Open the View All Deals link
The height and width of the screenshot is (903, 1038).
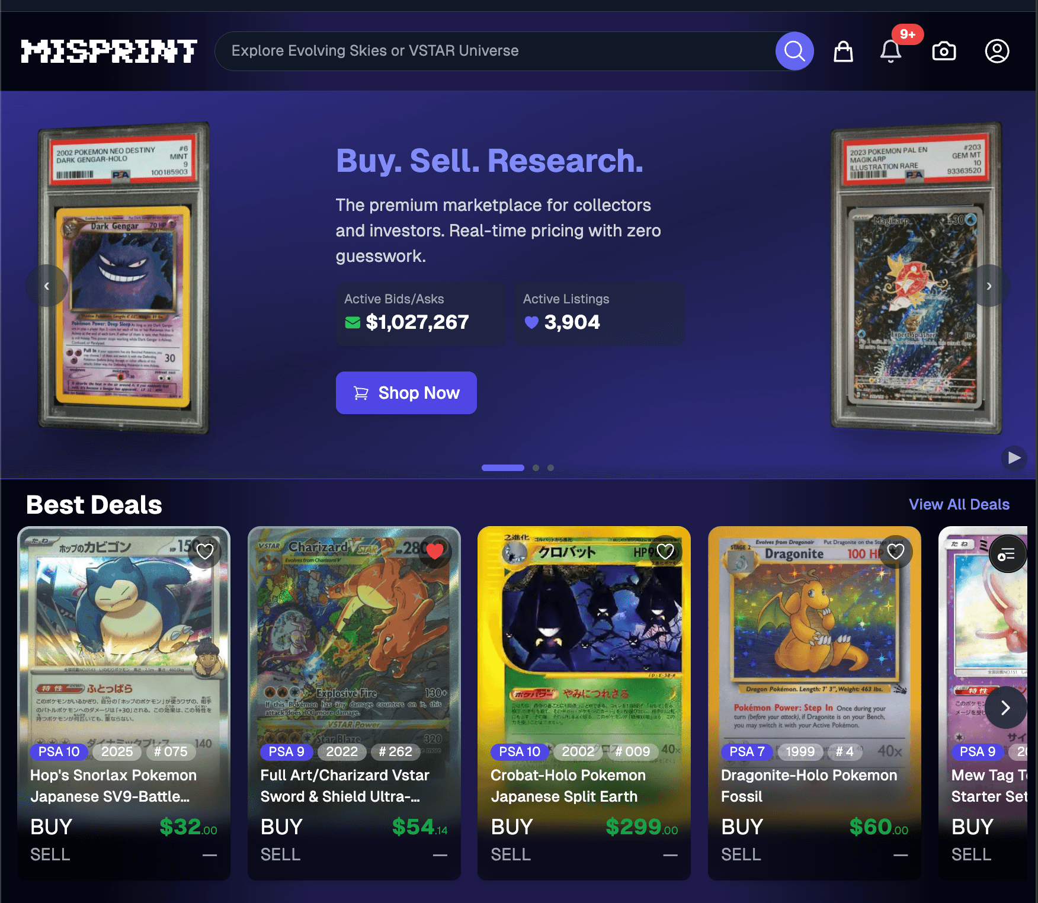[x=959, y=504]
